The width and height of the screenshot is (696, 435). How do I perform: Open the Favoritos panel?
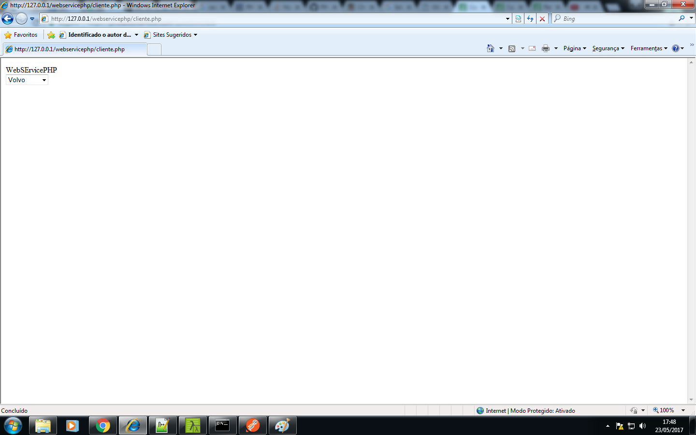click(x=21, y=35)
